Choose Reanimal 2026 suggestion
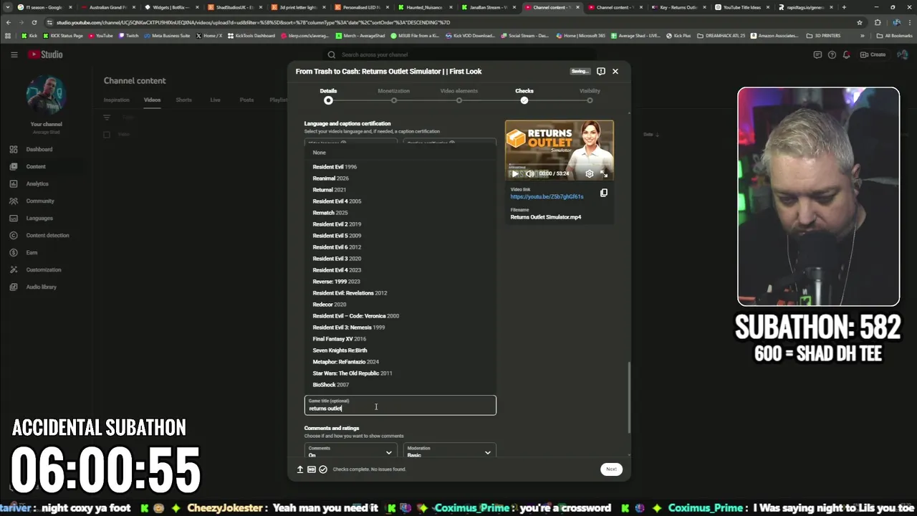 (400, 178)
